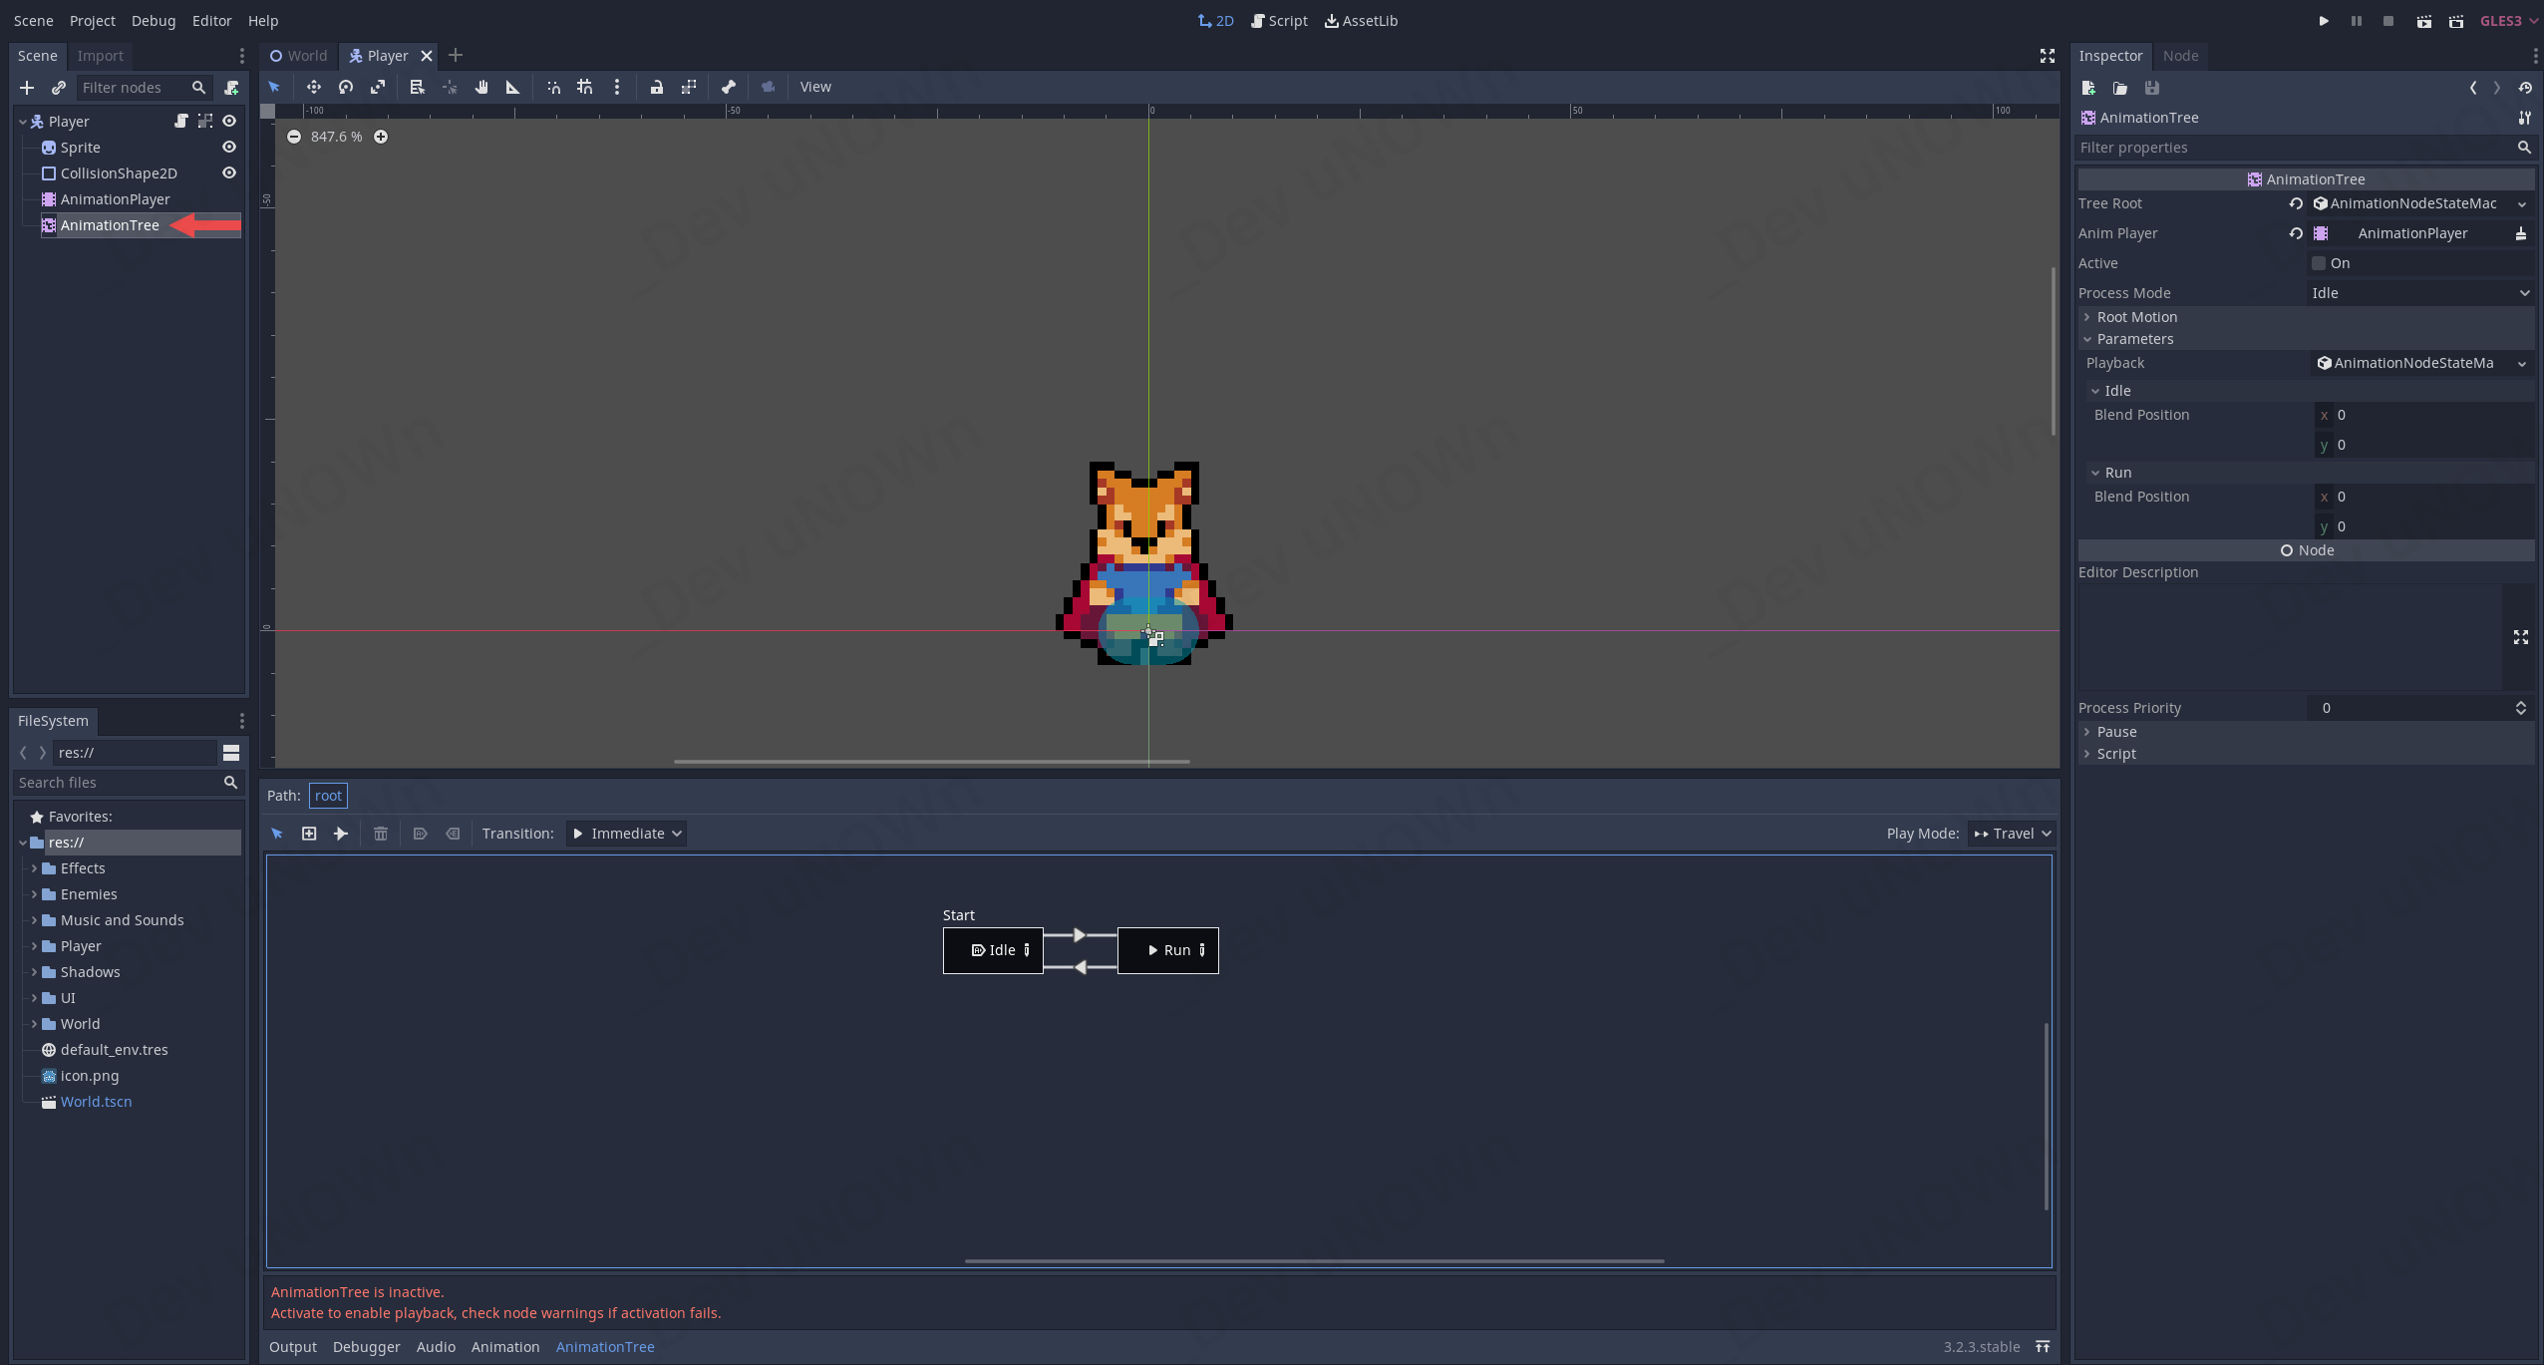This screenshot has height=1365, width=2544.
Task: Select the create new nodes tool
Action: [x=309, y=834]
